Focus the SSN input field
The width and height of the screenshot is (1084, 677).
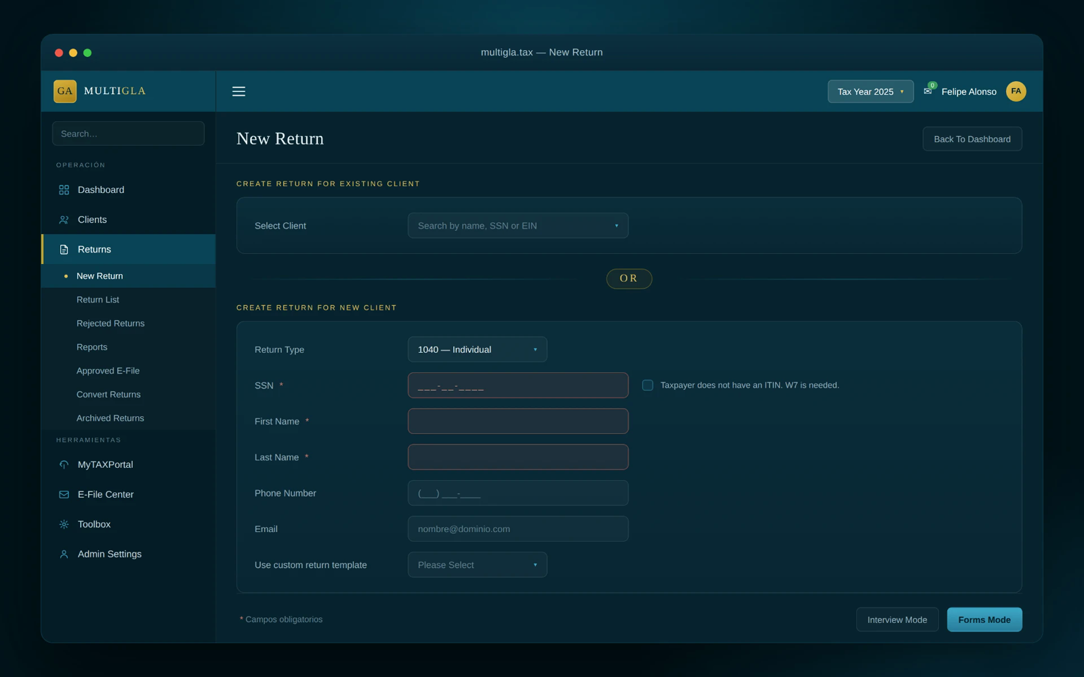518,385
